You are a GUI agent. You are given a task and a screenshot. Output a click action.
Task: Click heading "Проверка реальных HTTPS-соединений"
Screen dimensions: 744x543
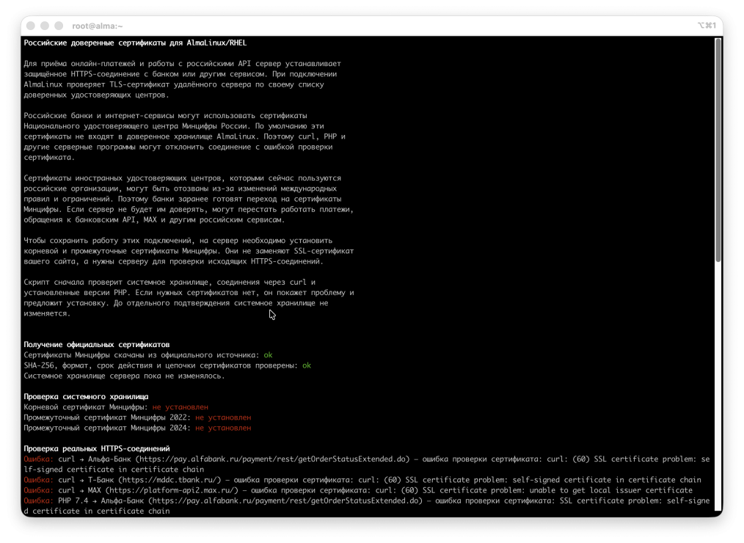(x=97, y=448)
